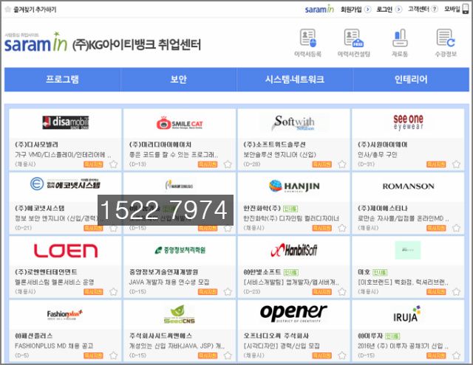Click the small saramin logo in top bar

point(319,10)
